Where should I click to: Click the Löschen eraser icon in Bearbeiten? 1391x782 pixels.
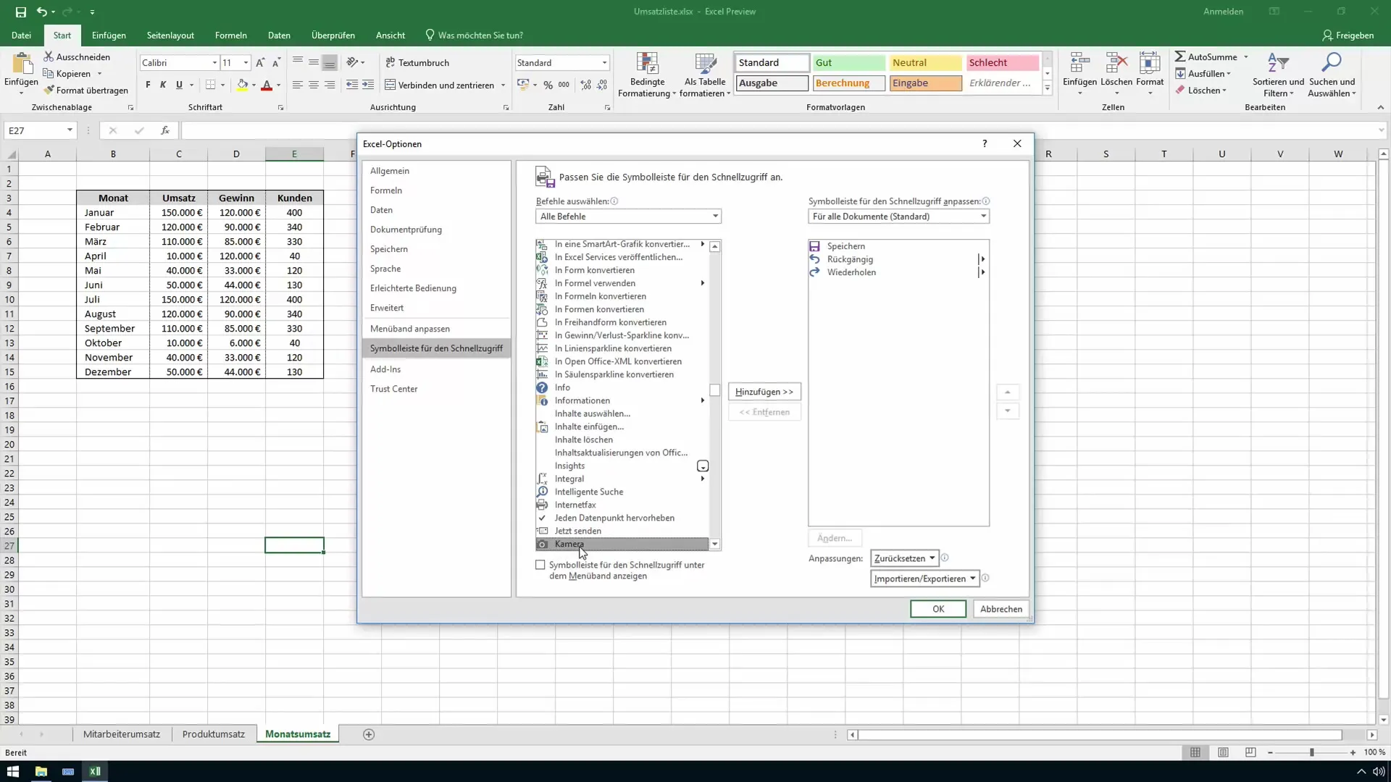click(x=1180, y=91)
